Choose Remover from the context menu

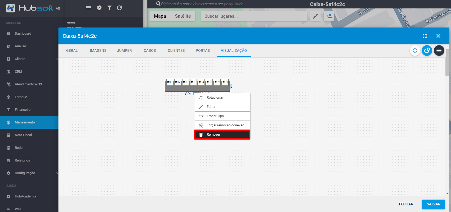pos(222,135)
